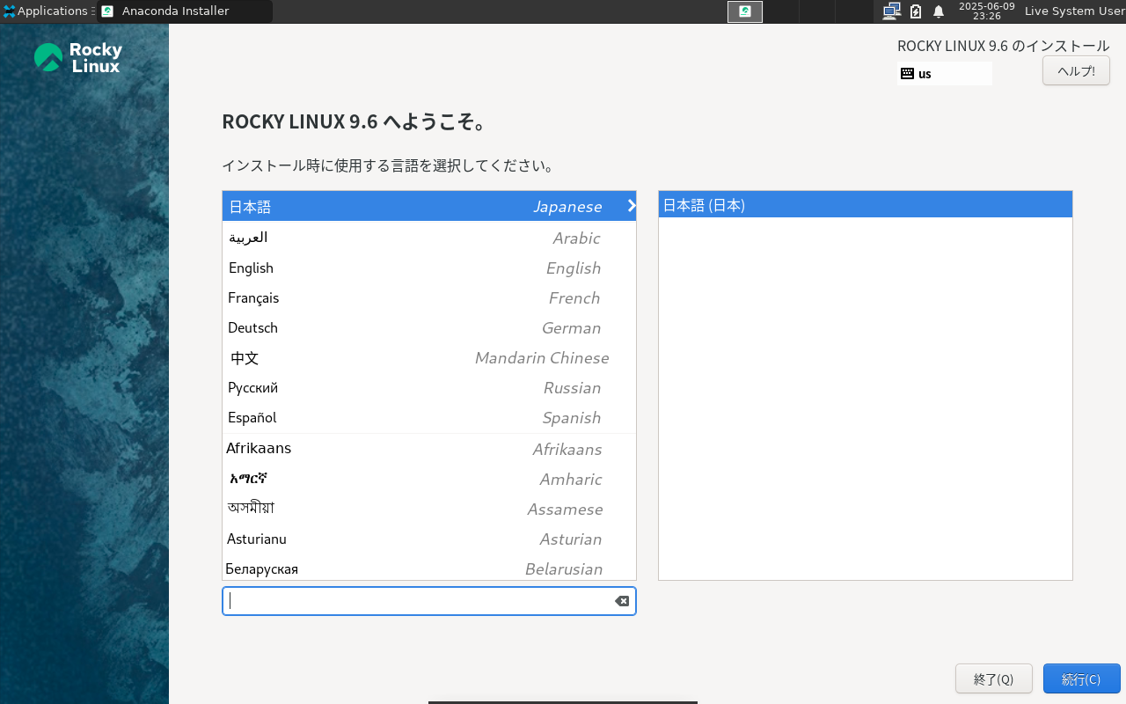Select the 日本語 (日本) locale entry
This screenshot has height=704, width=1126.
point(866,205)
